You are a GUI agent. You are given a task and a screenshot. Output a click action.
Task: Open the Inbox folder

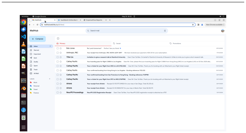pos(40,46)
